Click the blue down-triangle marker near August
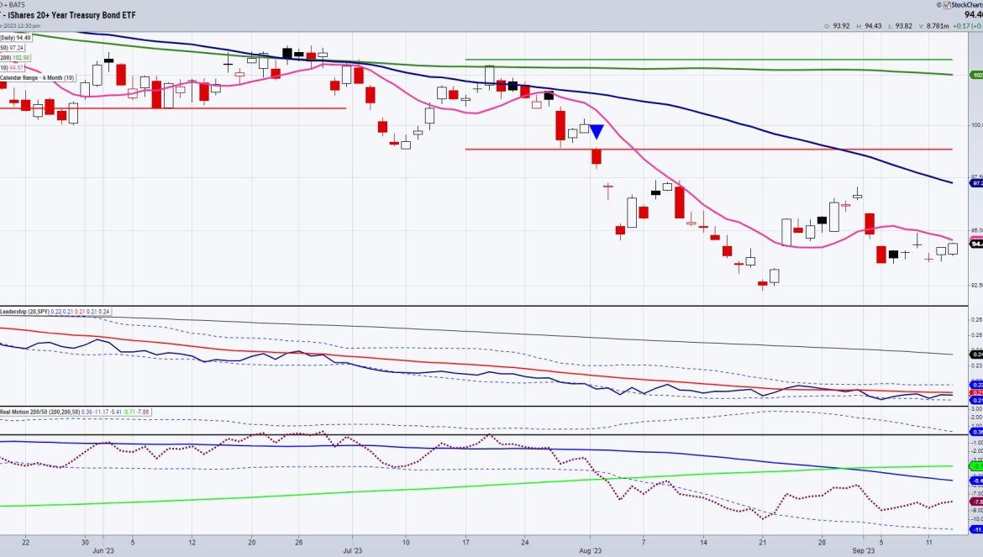The width and height of the screenshot is (983, 557). click(597, 132)
